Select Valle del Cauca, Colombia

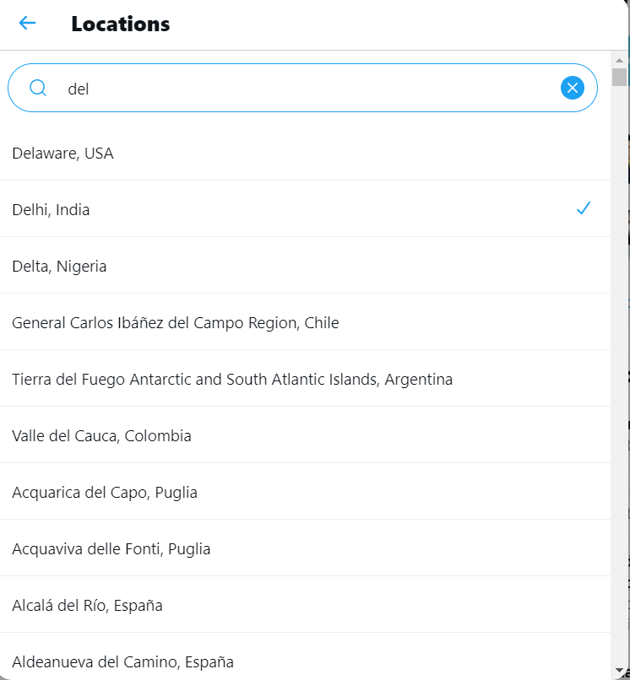click(305, 435)
